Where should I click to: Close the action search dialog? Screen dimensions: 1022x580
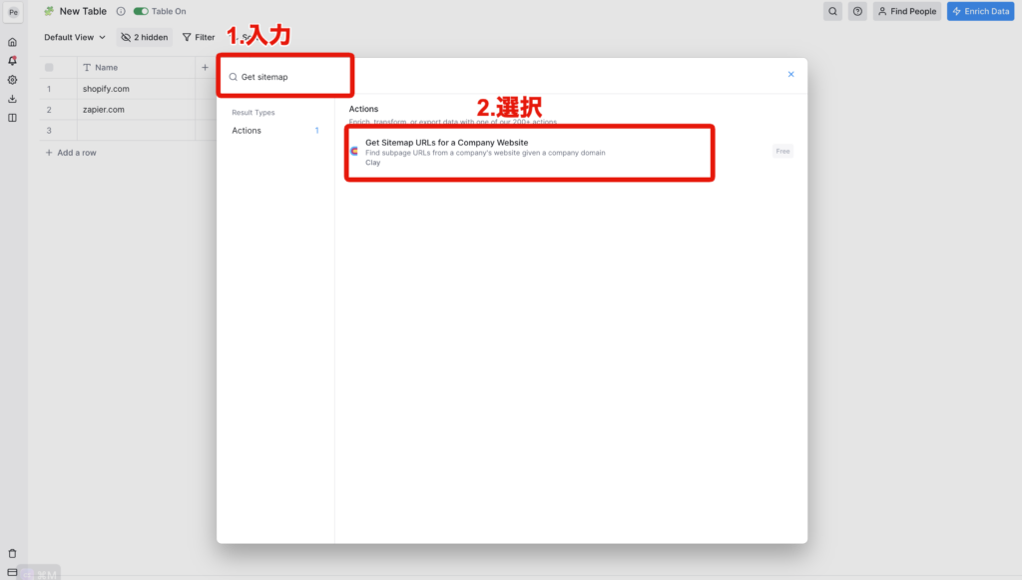[x=790, y=74]
